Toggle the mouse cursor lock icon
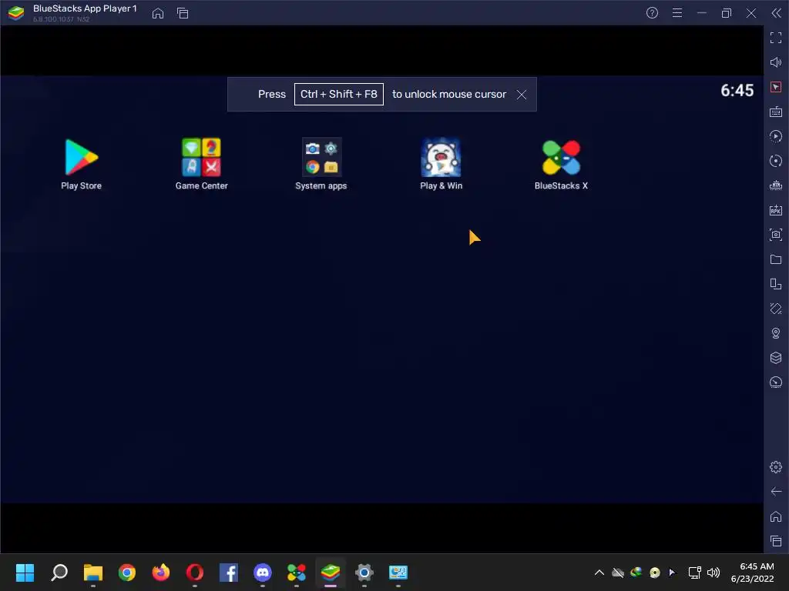This screenshot has height=591, width=789. pos(776,87)
